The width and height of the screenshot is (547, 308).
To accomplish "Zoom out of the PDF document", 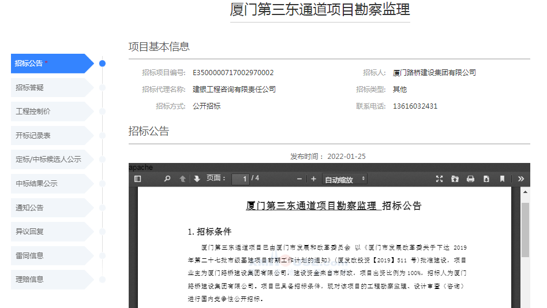I will tap(299, 179).
